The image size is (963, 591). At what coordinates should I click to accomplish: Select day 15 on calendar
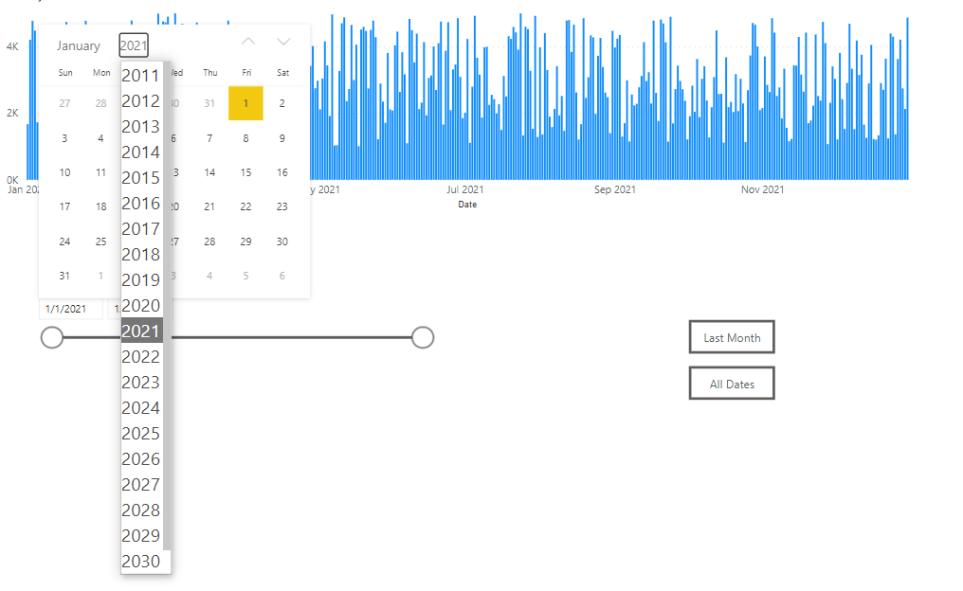[245, 172]
